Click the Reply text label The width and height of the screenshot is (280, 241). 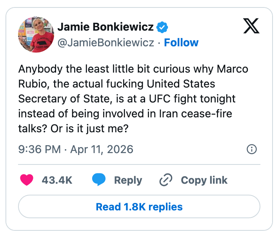[128, 180]
